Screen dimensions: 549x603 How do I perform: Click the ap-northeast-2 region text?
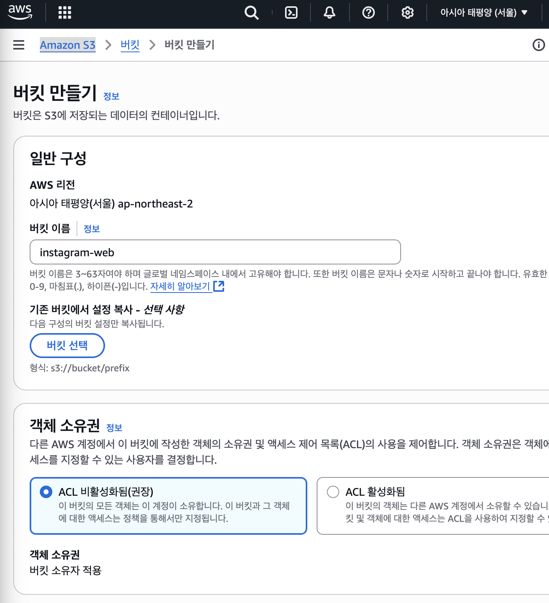point(155,204)
